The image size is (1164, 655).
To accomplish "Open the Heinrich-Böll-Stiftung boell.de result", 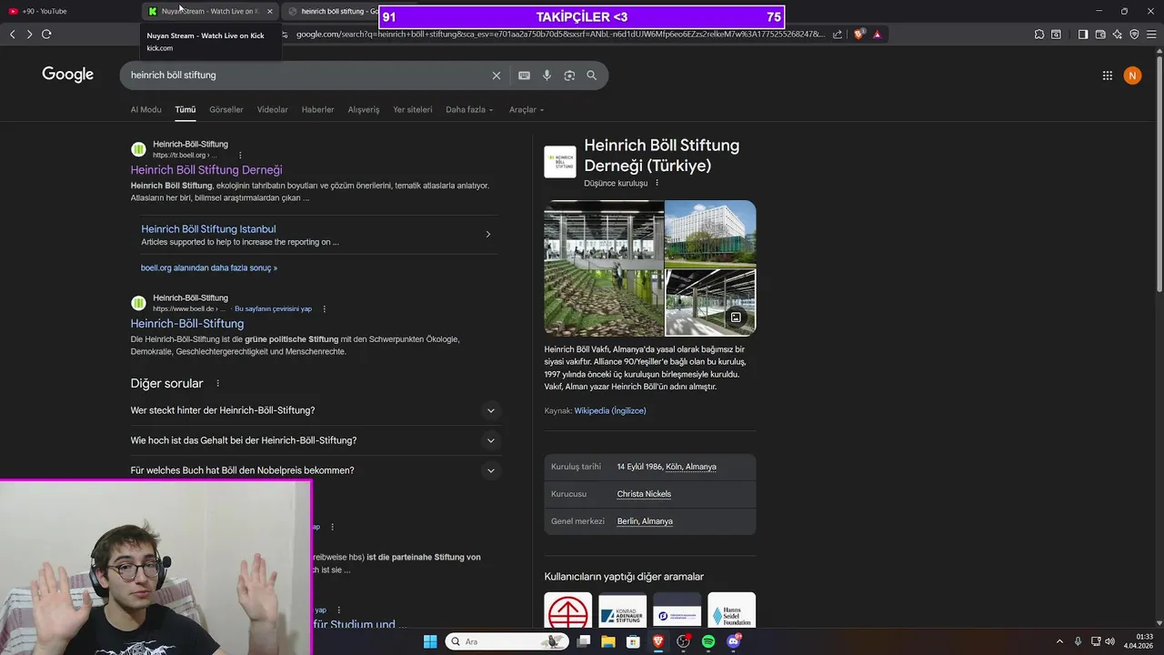I will [x=187, y=324].
